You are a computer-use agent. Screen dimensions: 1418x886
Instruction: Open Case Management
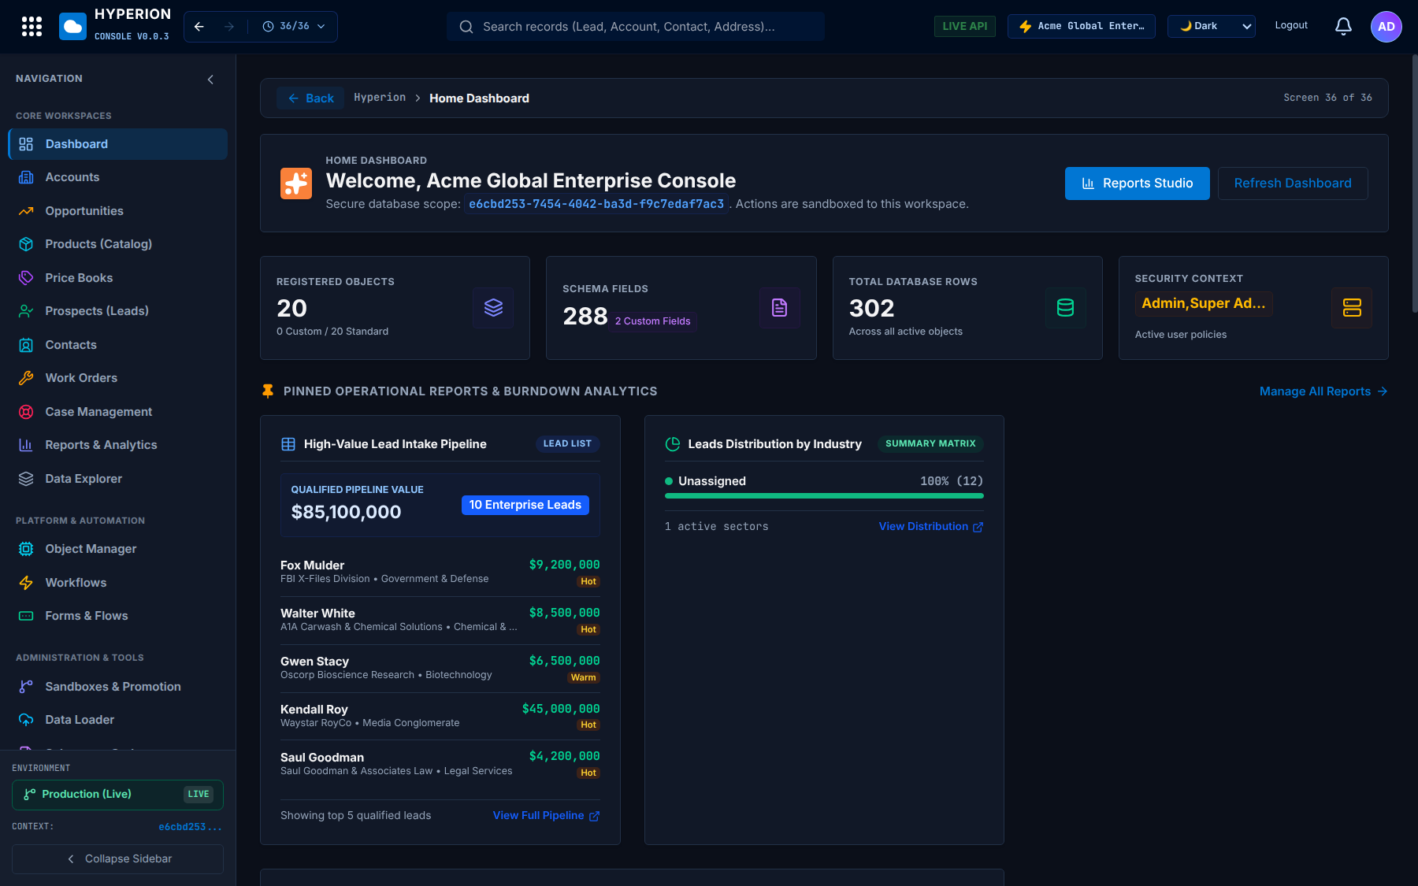pyautogui.click(x=117, y=412)
